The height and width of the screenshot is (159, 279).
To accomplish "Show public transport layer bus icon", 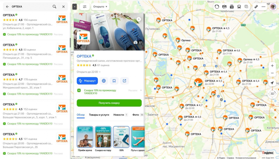I will [239, 7].
